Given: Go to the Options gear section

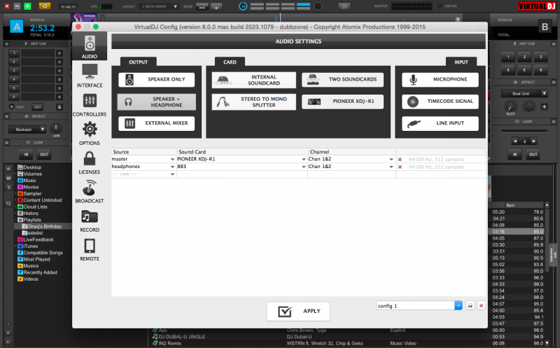Looking at the screenshot, I should (x=90, y=133).
